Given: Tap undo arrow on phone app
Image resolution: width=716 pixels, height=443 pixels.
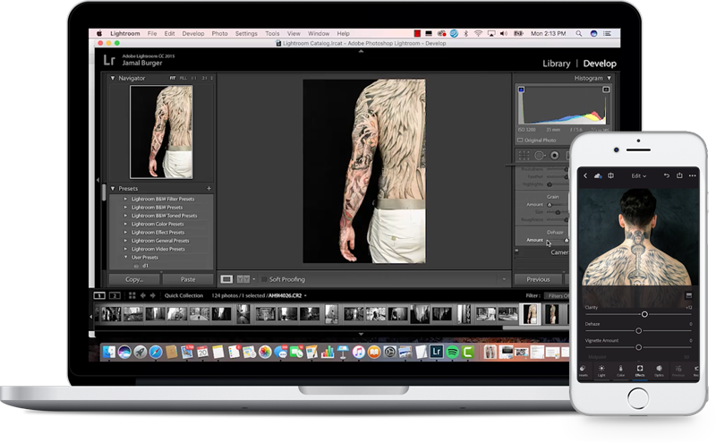Looking at the screenshot, I should (x=666, y=175).
